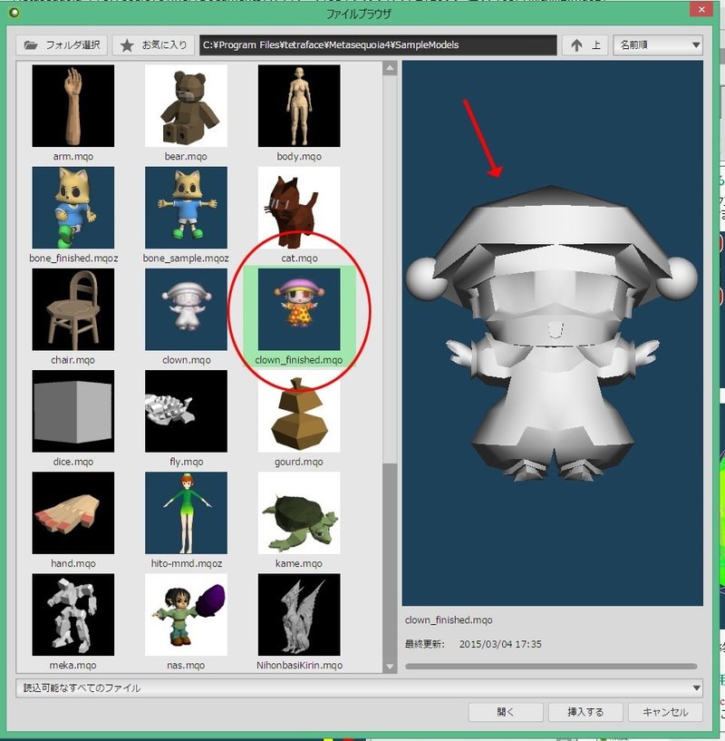Click the 挿入する insert button

585,712
